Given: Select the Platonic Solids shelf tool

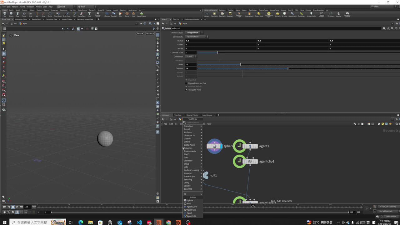Looking at the screenshot, I should (98, 15).
